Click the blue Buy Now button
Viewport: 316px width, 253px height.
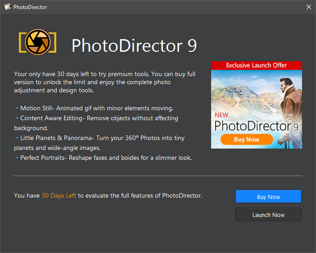(x=268, y=196)
